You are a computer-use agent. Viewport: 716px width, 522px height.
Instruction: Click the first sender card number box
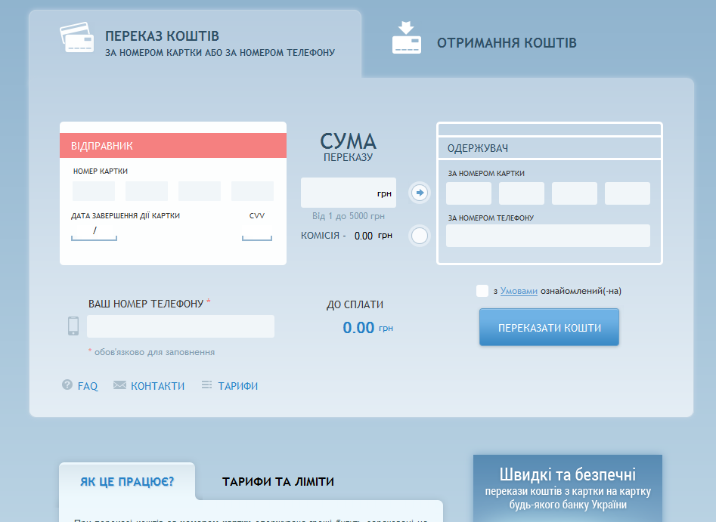tap(94, 191)
